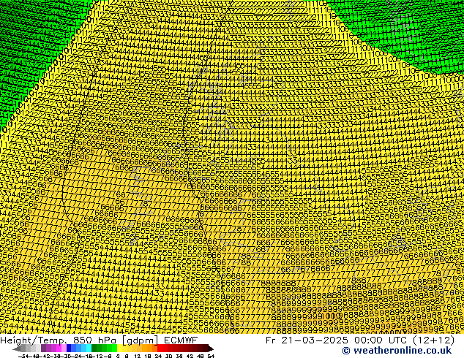Click the weatheronline.co.uk copyright link
The width and height of the screenshot is (464, 358).
coord(397,351)
